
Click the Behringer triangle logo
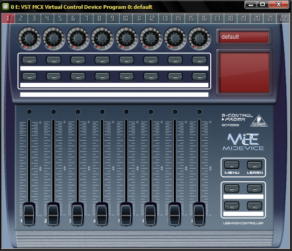point(259,121)
